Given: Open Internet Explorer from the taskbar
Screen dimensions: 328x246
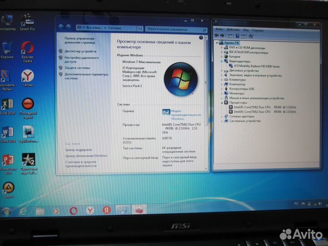Looking at the screenshot, I should 23,211.
